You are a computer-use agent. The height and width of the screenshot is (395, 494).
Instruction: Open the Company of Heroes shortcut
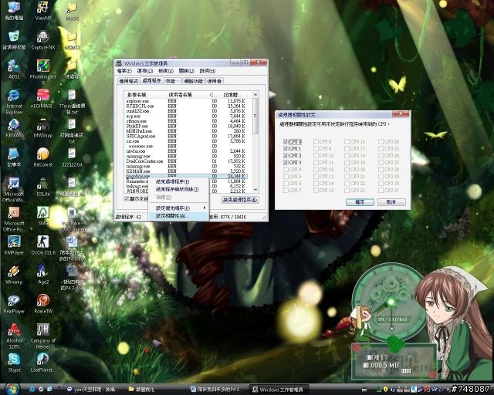click(43, 336)
